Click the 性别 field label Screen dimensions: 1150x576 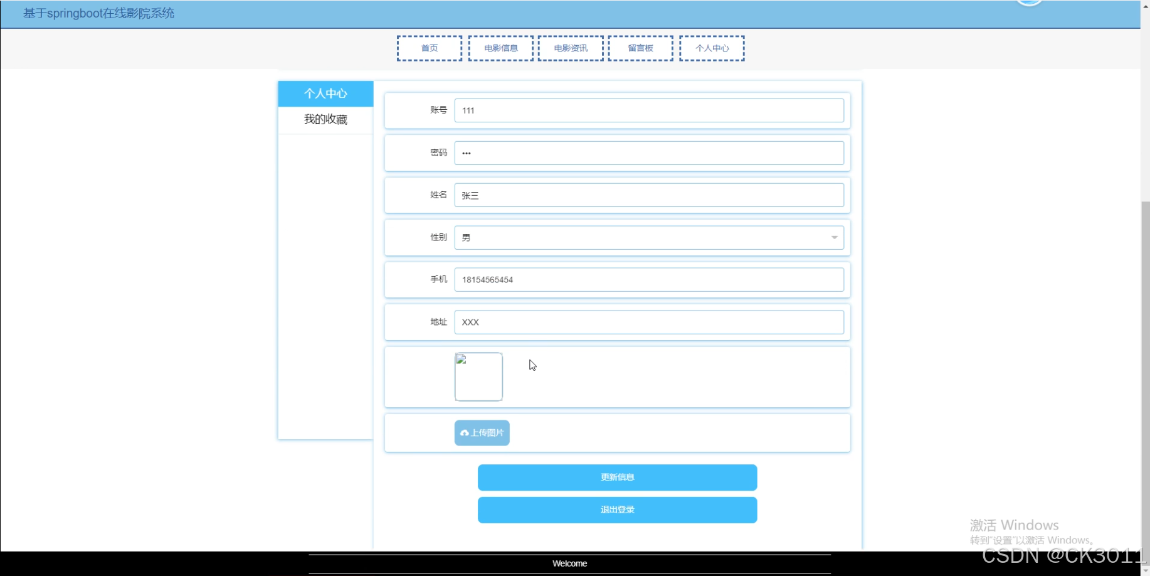tap(438, 237)
